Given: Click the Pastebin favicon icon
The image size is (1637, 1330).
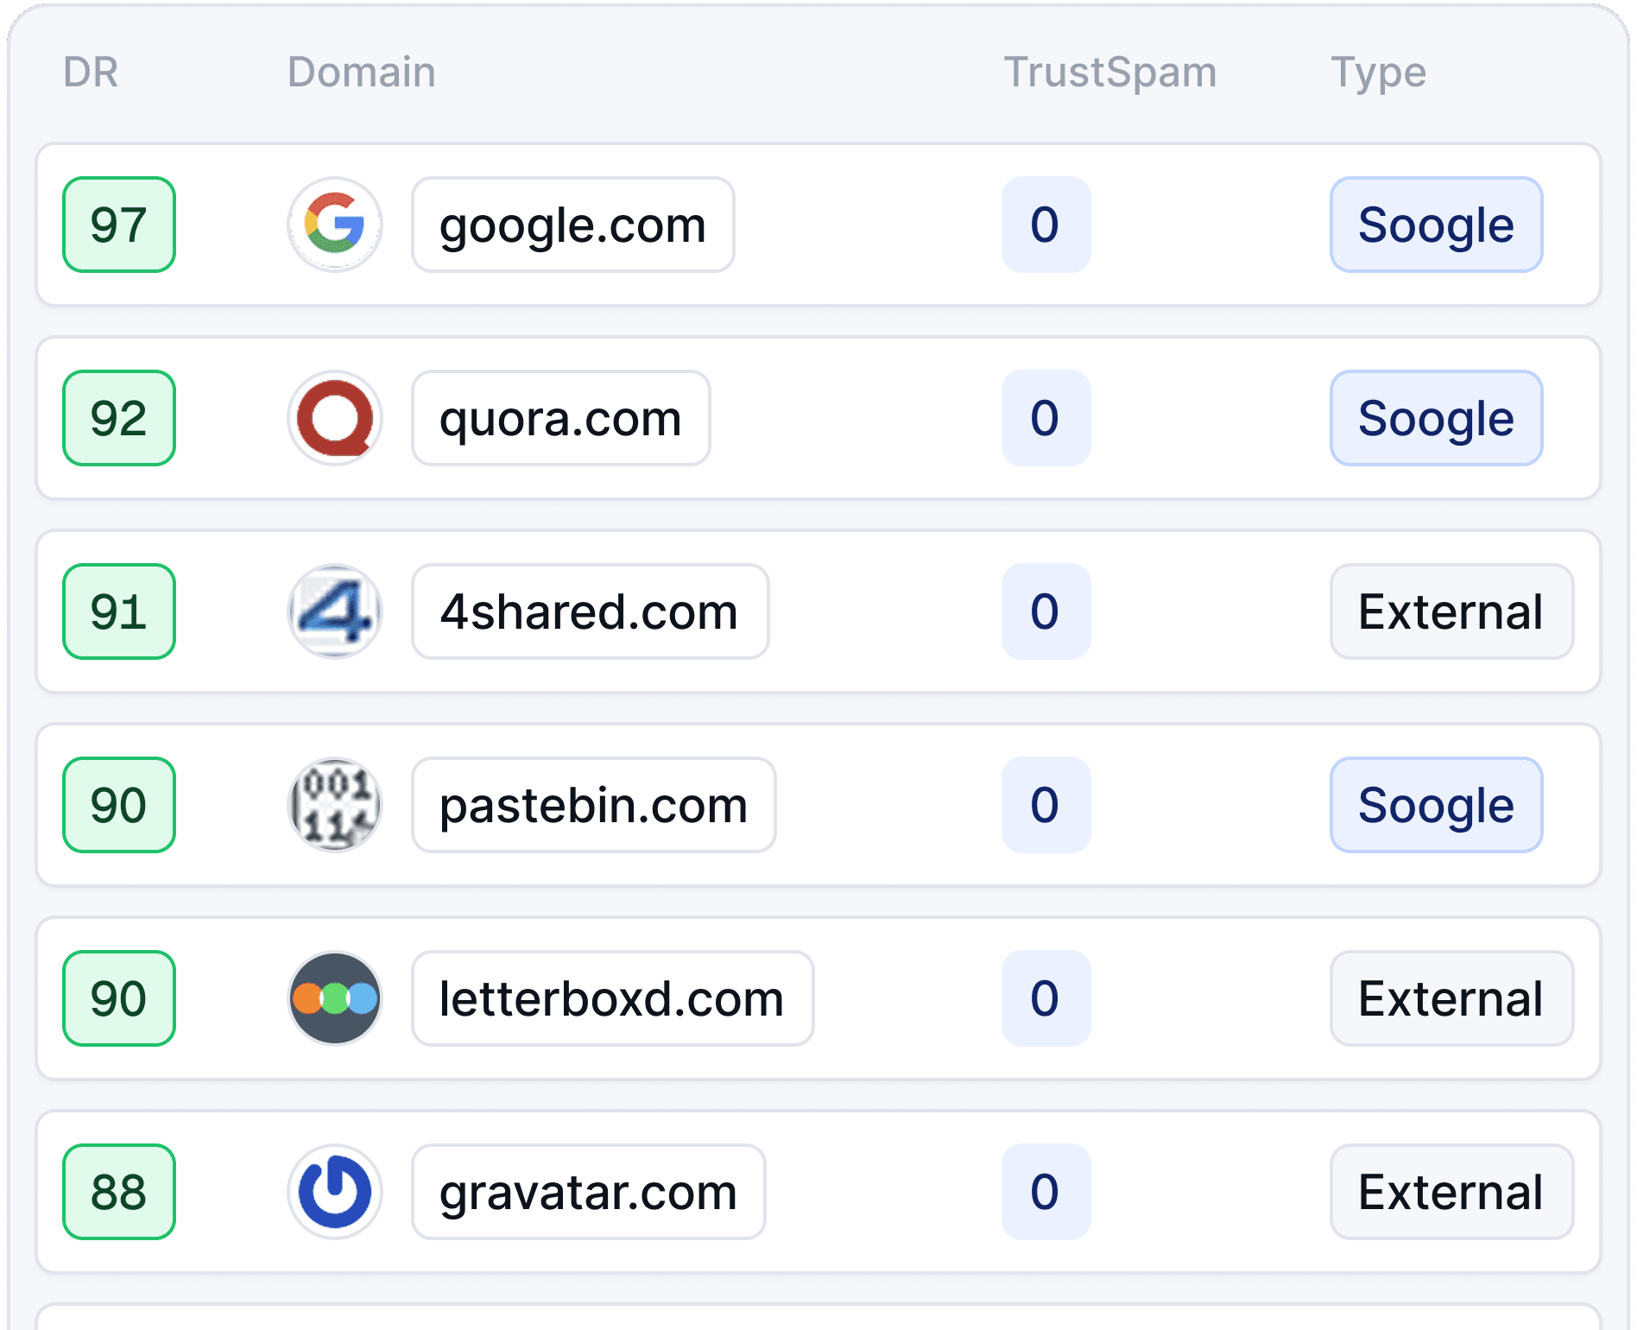Looking at the screenshot, I should (335, 805).
